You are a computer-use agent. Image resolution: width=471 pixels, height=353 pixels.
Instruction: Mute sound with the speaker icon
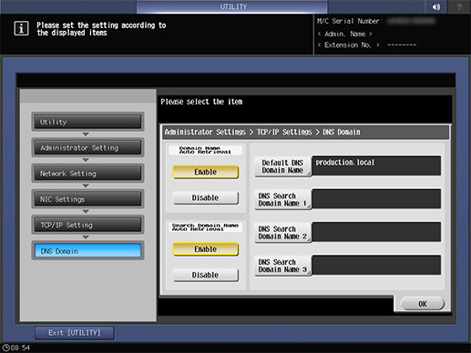(x=435, y=6)
